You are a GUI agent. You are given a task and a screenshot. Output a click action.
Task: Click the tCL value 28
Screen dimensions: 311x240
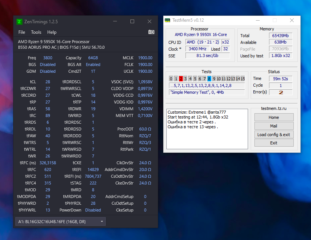pos(48,82)
